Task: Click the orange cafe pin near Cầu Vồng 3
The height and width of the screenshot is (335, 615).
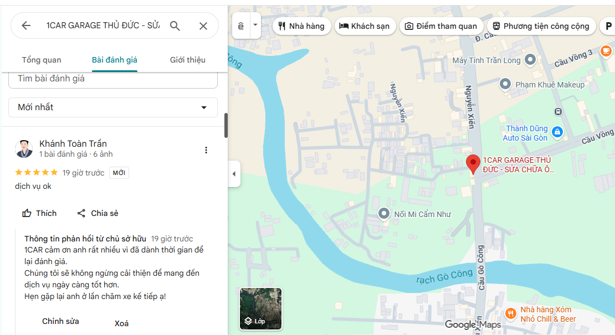Action: (606, 51)
